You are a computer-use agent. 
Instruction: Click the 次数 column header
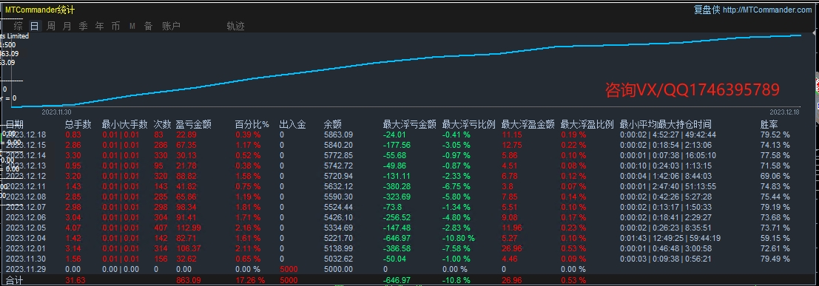pos(163,124)
